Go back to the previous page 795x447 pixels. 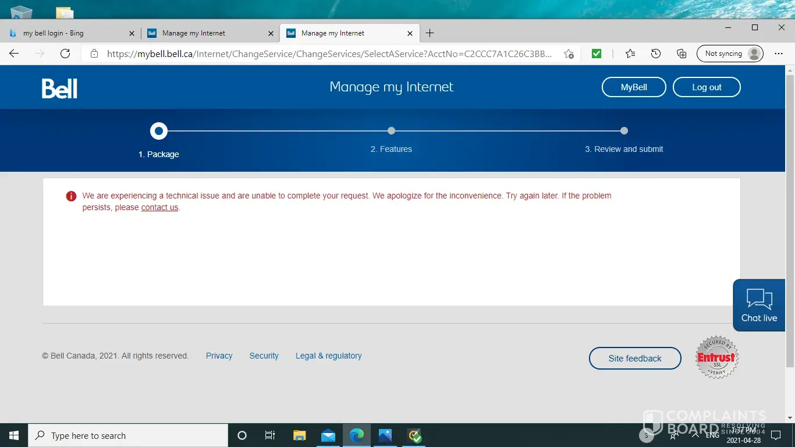pyautogui.click(x=14, y=54)
